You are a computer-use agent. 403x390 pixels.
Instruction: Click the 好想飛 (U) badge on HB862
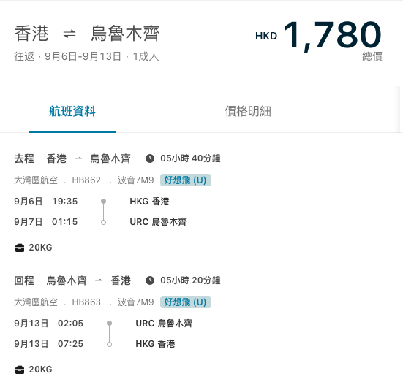(186, 180)
